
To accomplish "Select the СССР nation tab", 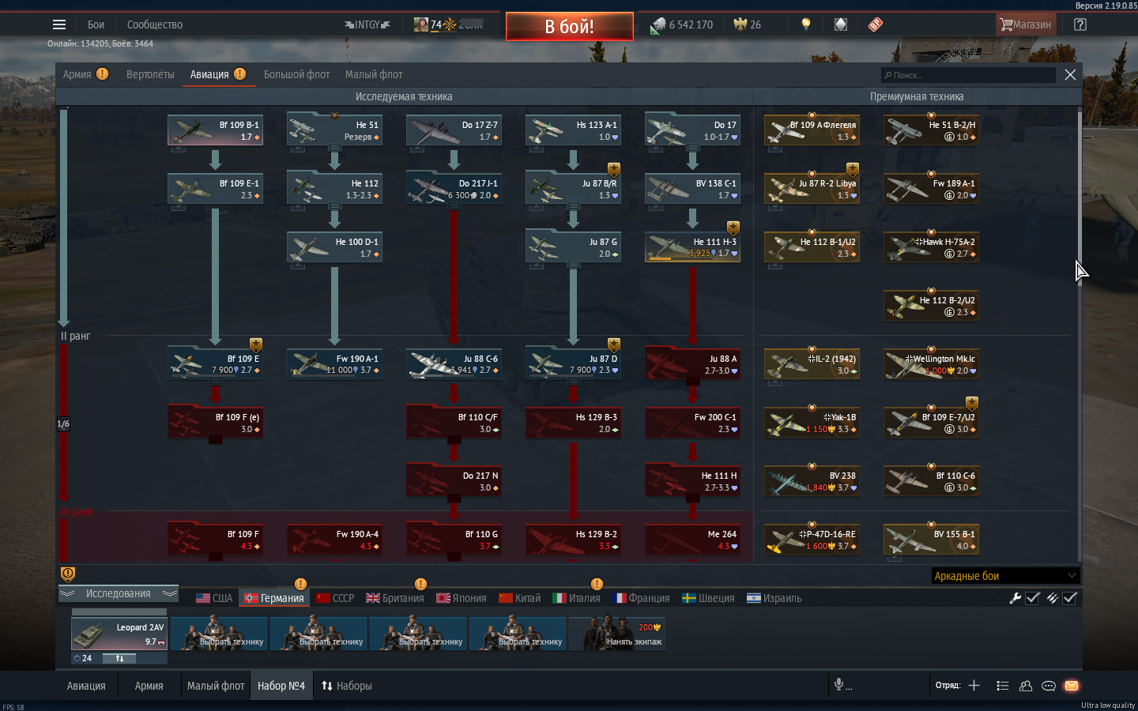I will [x=335, y=598].
